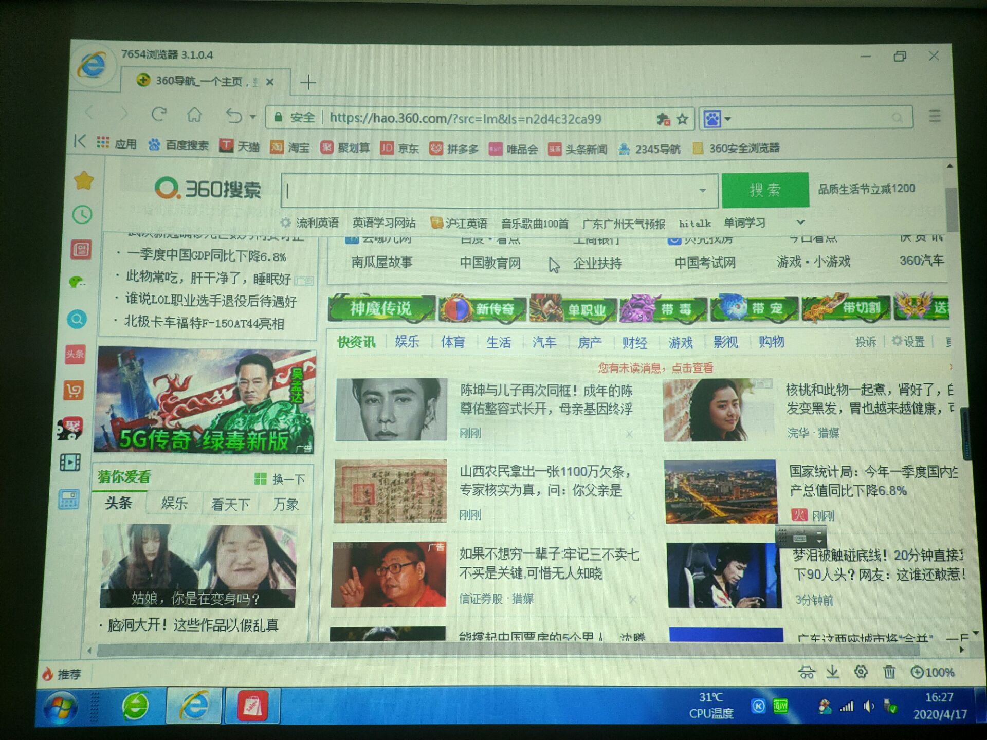Open the green 360 browser taskbar icon

(135, 706)
